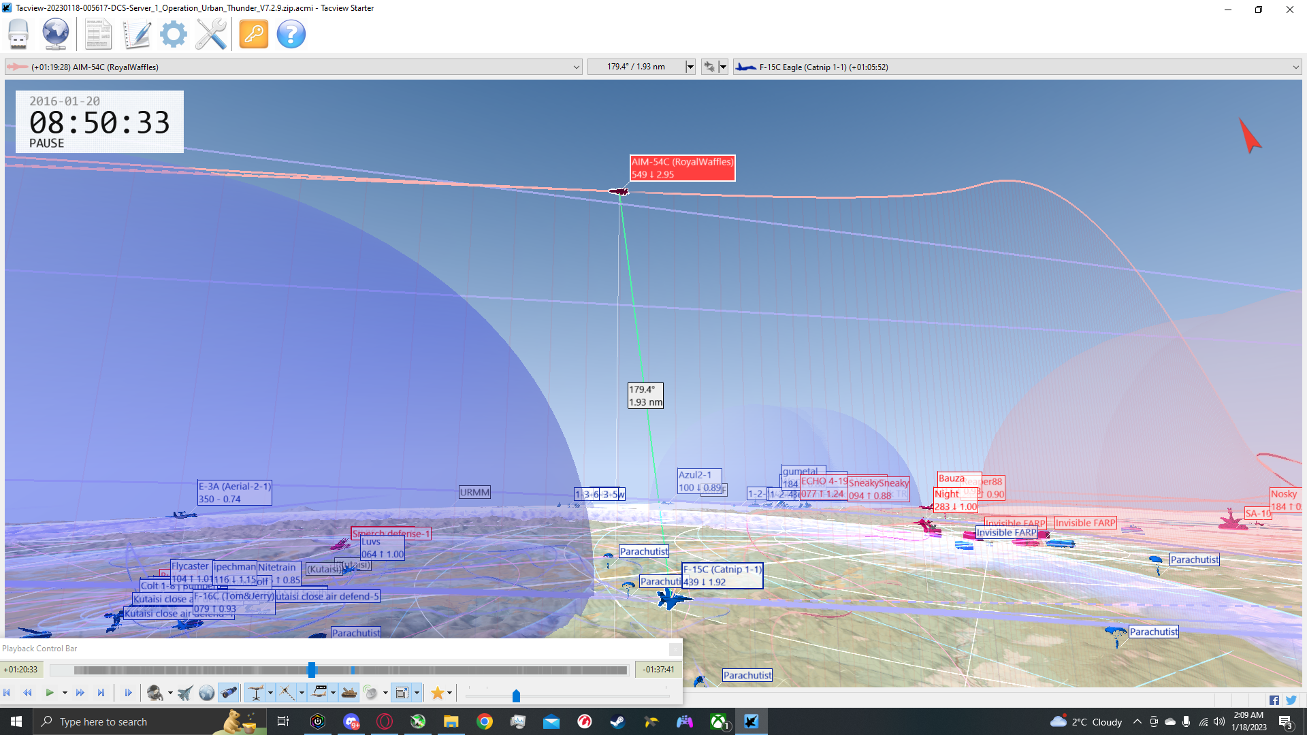The height and width of the screenshot is (735, 1307).
Task: Click the gold star bookmarks icon
Action: [437, 693]
